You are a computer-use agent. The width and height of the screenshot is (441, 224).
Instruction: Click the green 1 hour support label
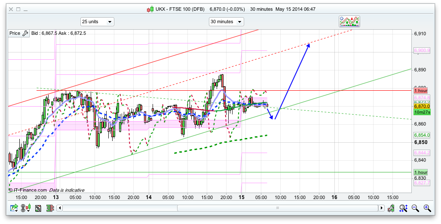(421, 172)
